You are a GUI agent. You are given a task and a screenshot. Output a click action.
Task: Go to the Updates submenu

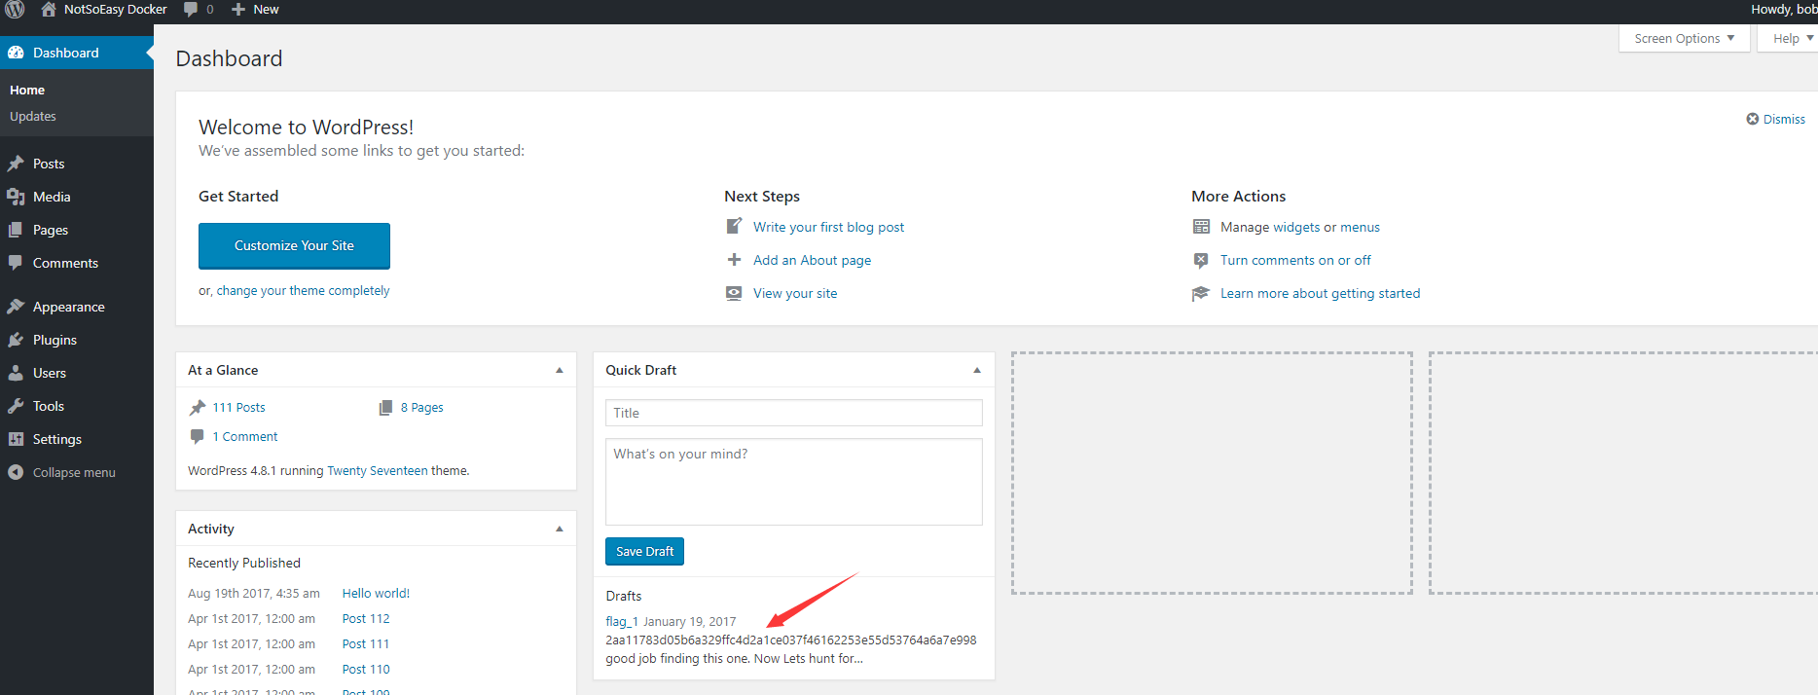(33, 116)
